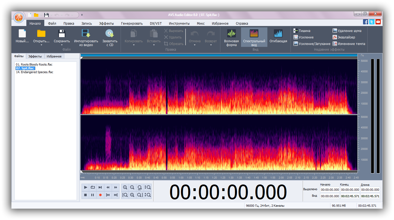Switch to Огибающая view
This screenshot has width=394, height=220.
click(x=278, y=36)
